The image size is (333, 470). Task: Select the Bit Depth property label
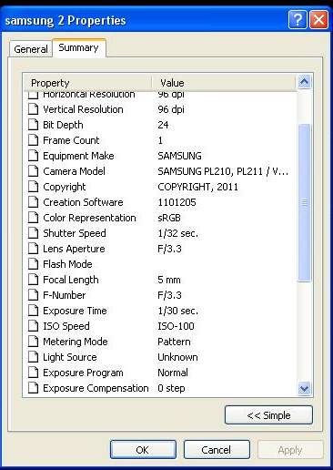(63, 125)
